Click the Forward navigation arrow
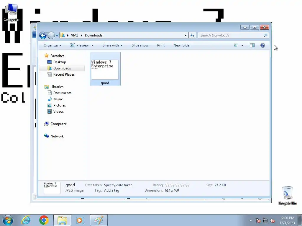Screen dimensions: 302x226 click(51, 35)
